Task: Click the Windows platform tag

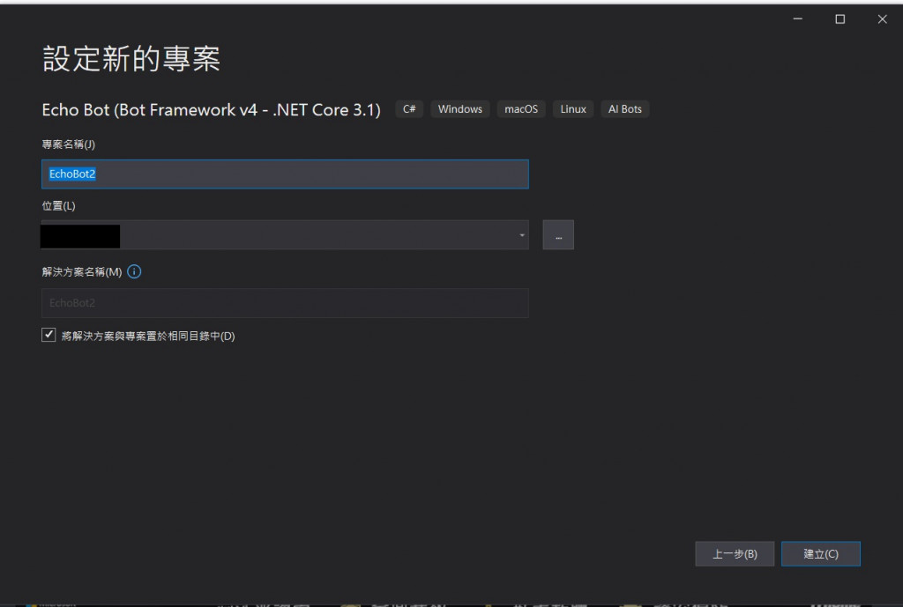Action: click(460, 109)
